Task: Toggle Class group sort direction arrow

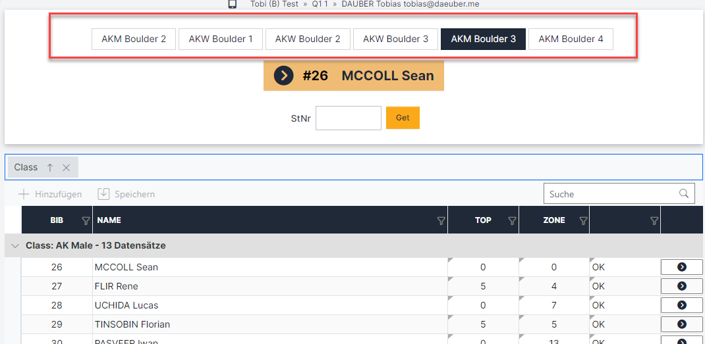Action: (50, 167)
